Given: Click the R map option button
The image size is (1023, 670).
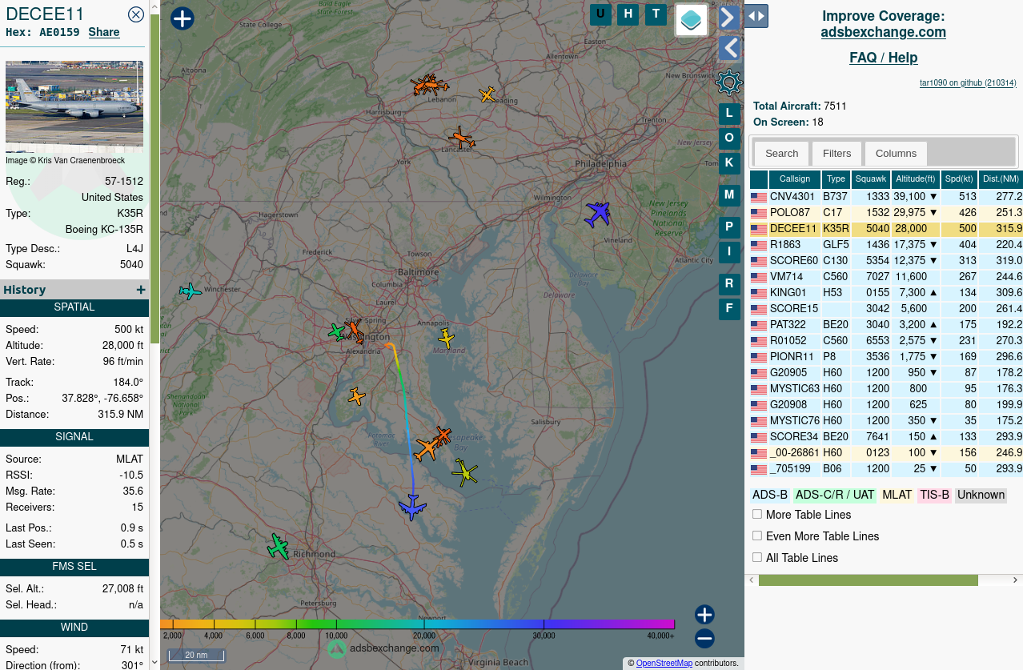Looking at the screenshot, I should pyautogui.click(x=729, y=284).
